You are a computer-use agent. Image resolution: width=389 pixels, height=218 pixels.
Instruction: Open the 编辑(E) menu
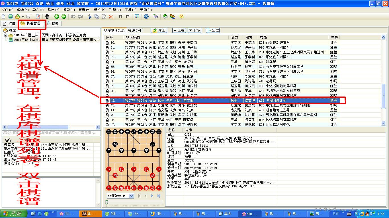click(23, 10)
